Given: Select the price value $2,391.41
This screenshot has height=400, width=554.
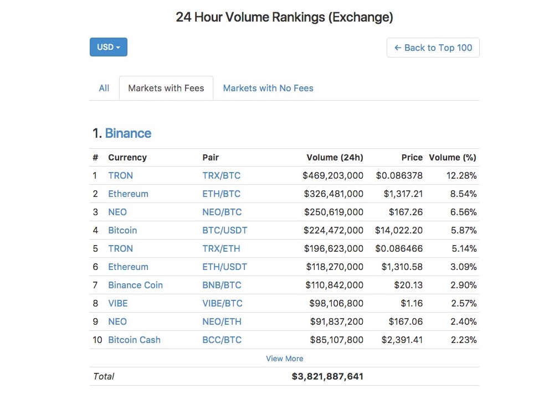Looking at the screenshot, I should [x=402, y=340].
